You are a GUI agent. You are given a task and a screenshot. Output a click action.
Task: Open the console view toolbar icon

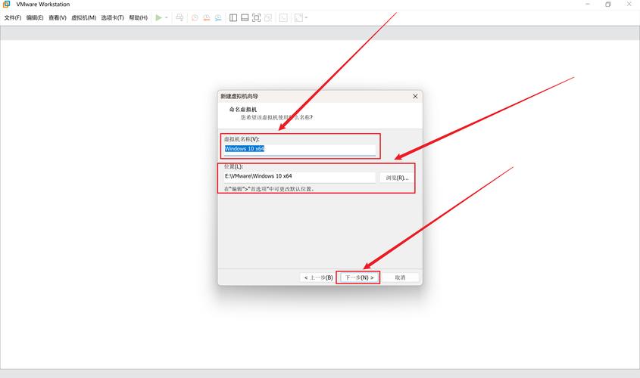[283, 17]
